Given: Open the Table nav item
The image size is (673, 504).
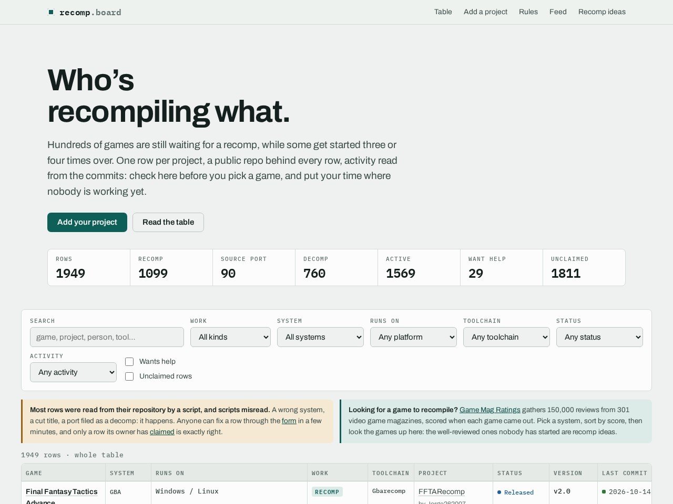Looking at the screenshot, I should (x=443, y=12).
